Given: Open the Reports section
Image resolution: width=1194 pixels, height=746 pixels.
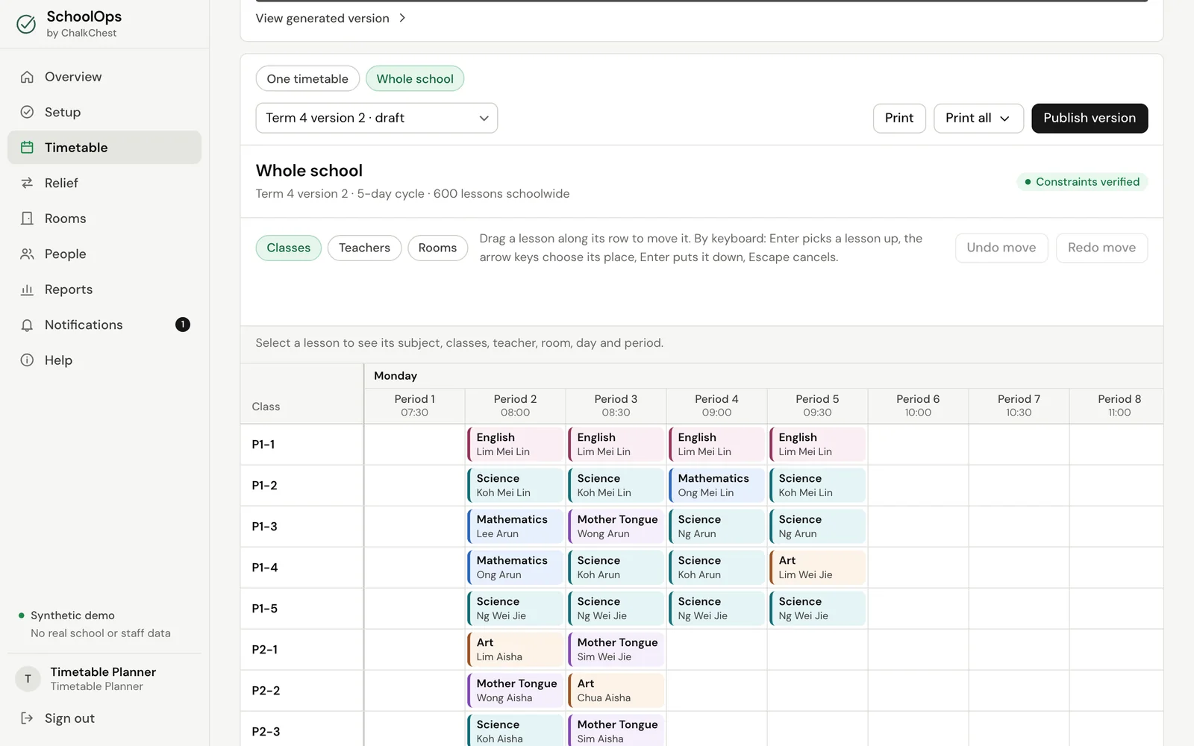Looking at the screenshot, I should (104, 289).
